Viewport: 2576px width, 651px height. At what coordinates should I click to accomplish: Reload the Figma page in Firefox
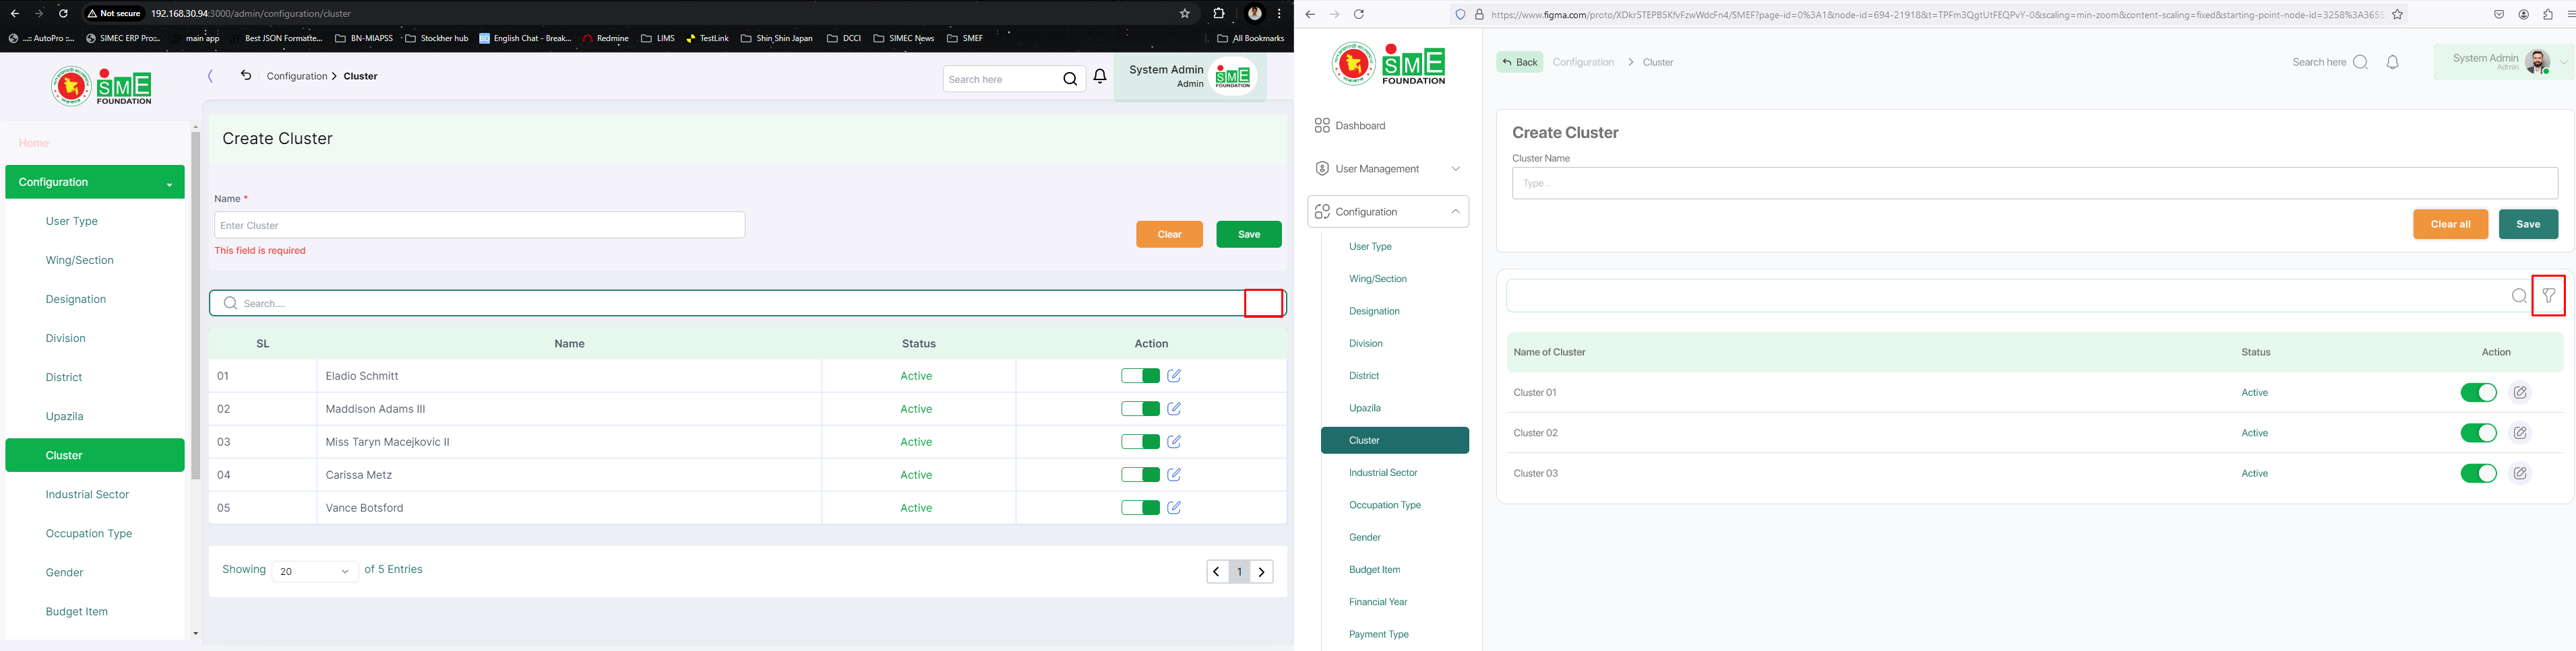(x=1359, y=14)
